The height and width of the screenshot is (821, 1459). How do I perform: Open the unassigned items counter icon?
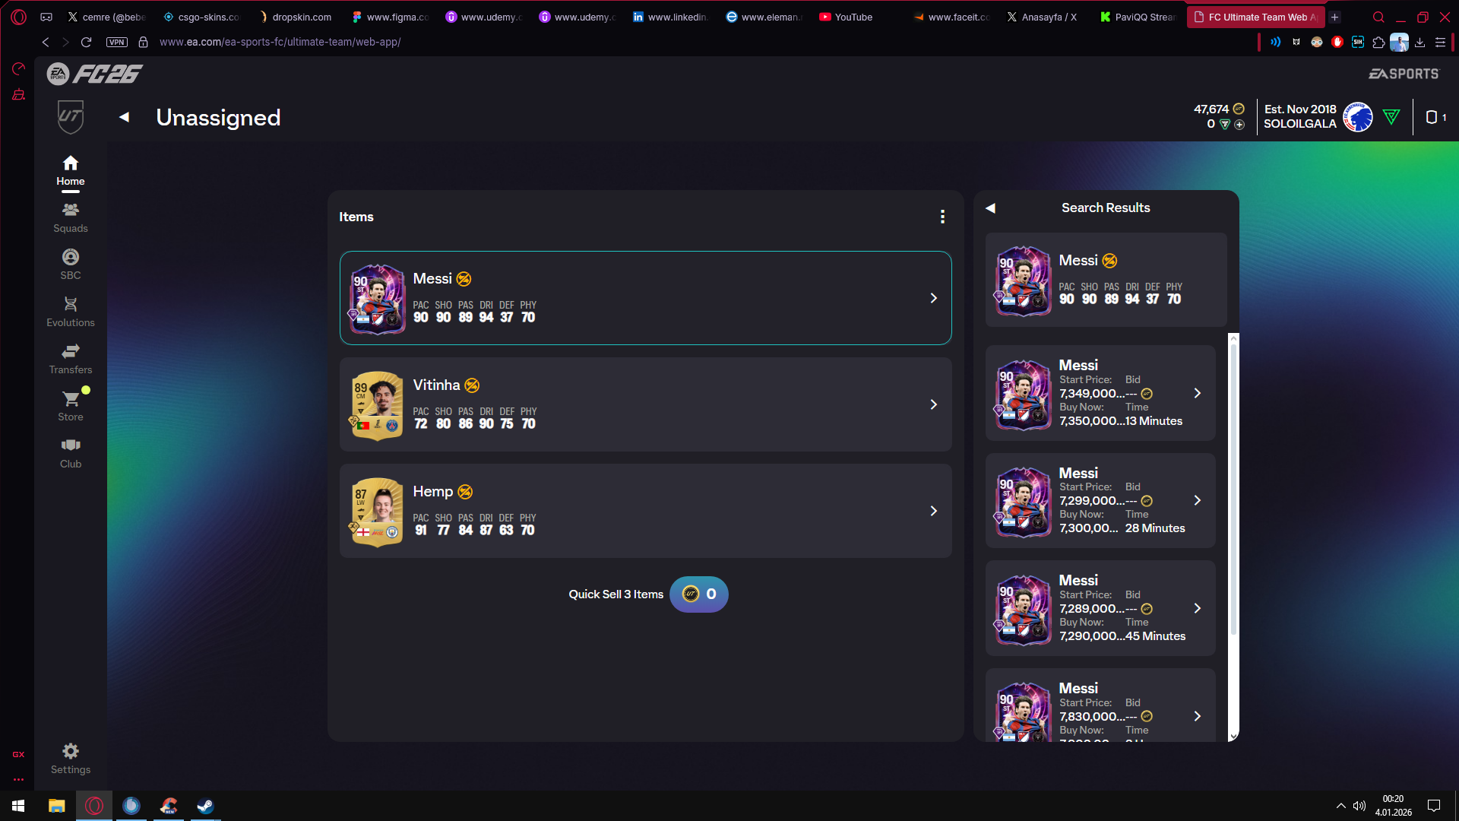click(x=1435, y=117)
